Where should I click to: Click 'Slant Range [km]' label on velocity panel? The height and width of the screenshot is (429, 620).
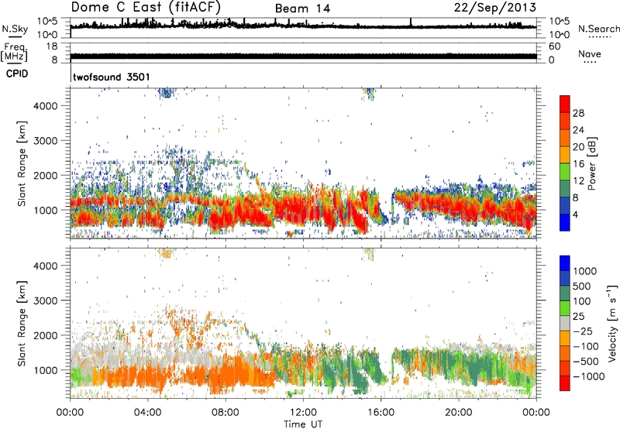[22, 324]
